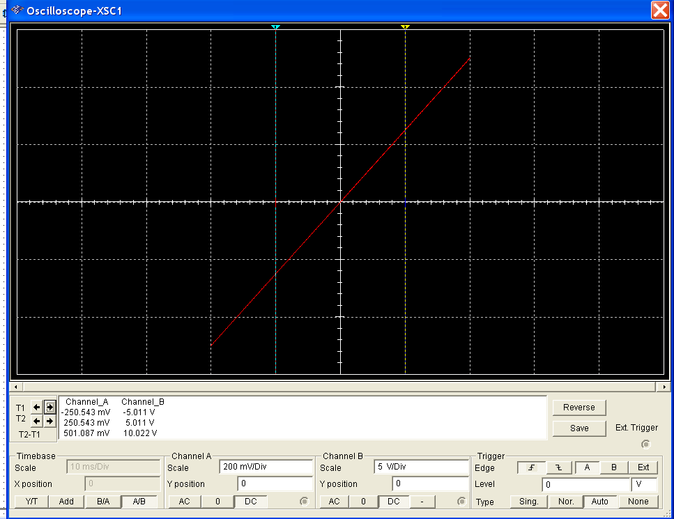
Task: Move T2 cursor right arrow
Action: click(50, 421)
